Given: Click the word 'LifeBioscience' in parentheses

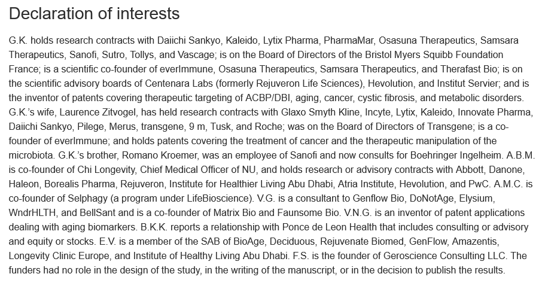Looking at the screenshot, I should tap(217, 199).
